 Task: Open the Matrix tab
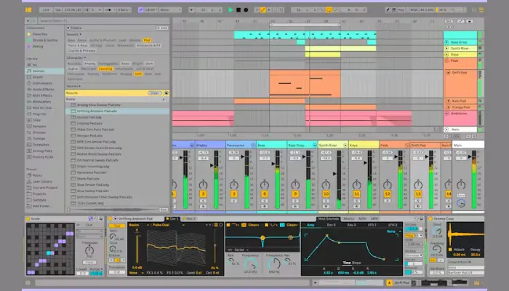pyautogui.click(x=348, y=219)
